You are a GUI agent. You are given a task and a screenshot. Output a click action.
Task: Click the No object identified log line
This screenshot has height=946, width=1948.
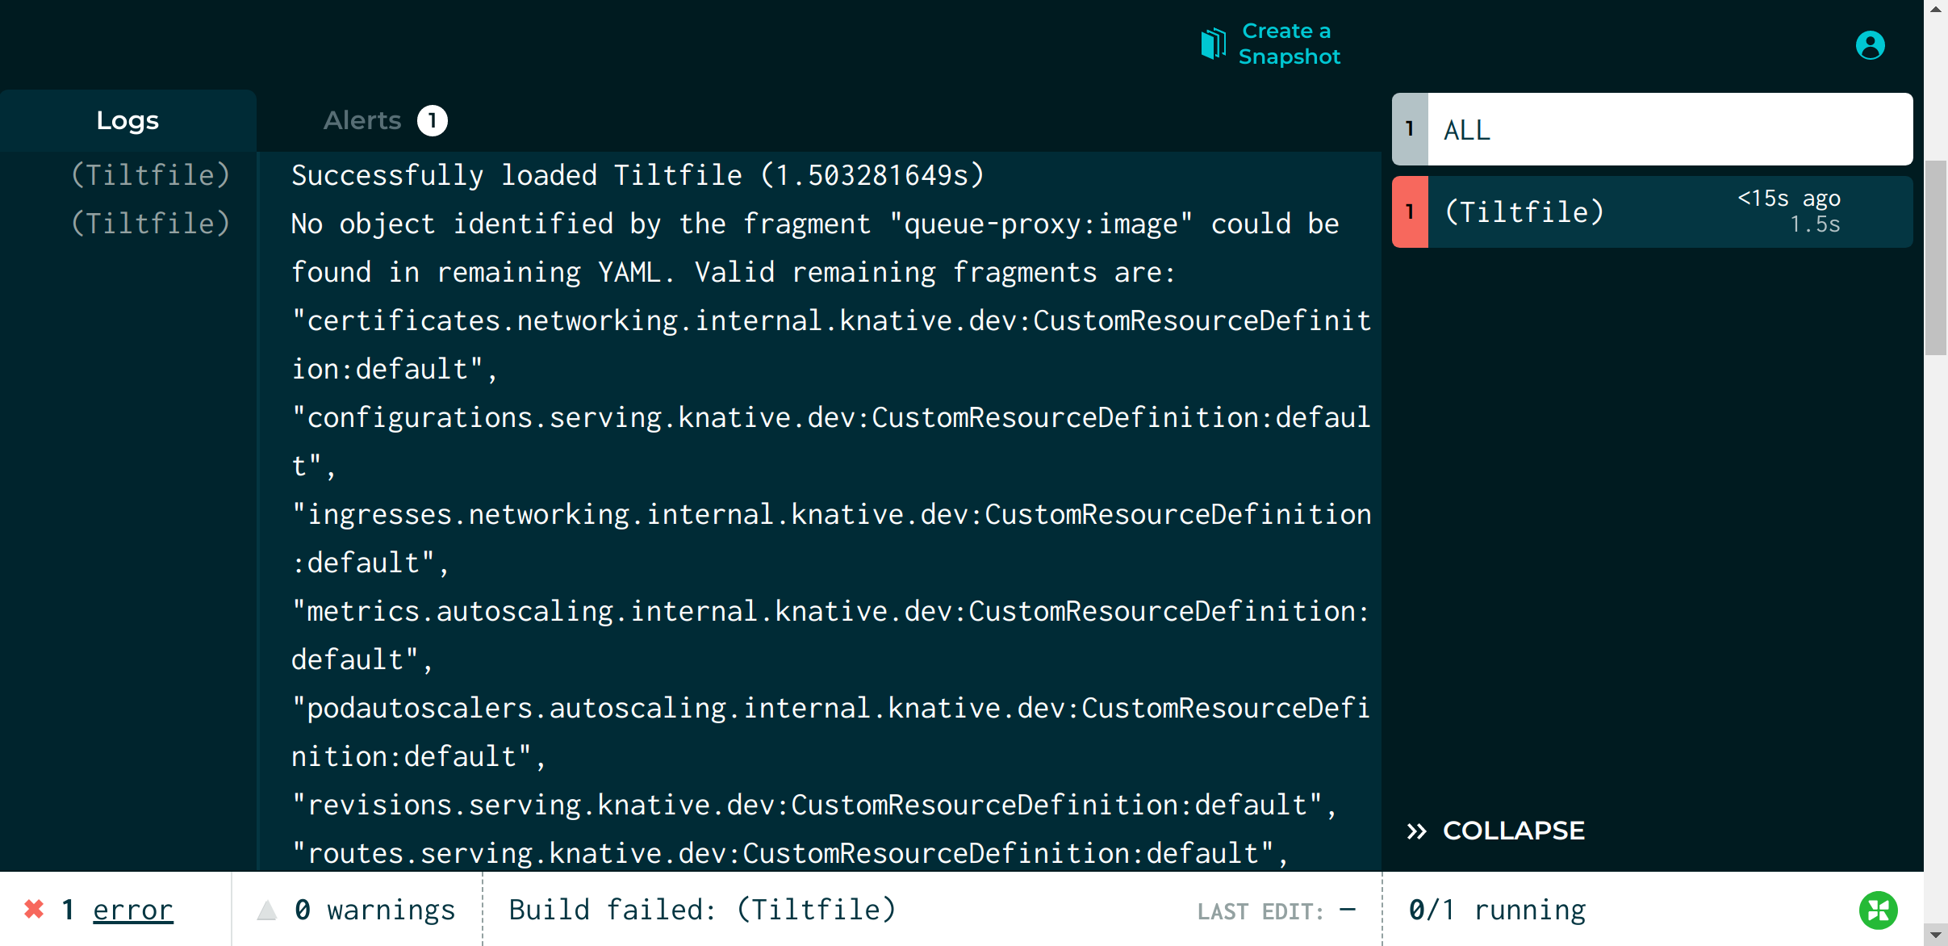click(x=815, y=248)
